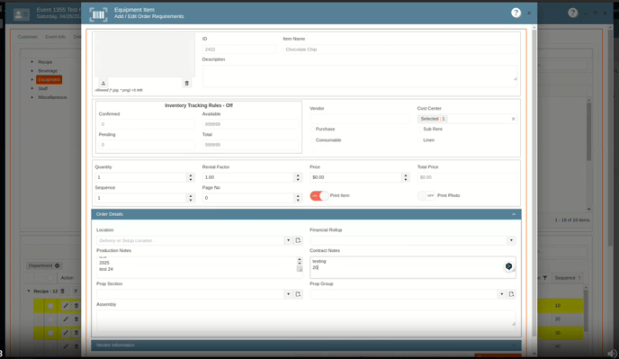Adjust the Rental Factor spinner arrows
Viewport: 619px width, 359px height.
[x=298, y=177]
